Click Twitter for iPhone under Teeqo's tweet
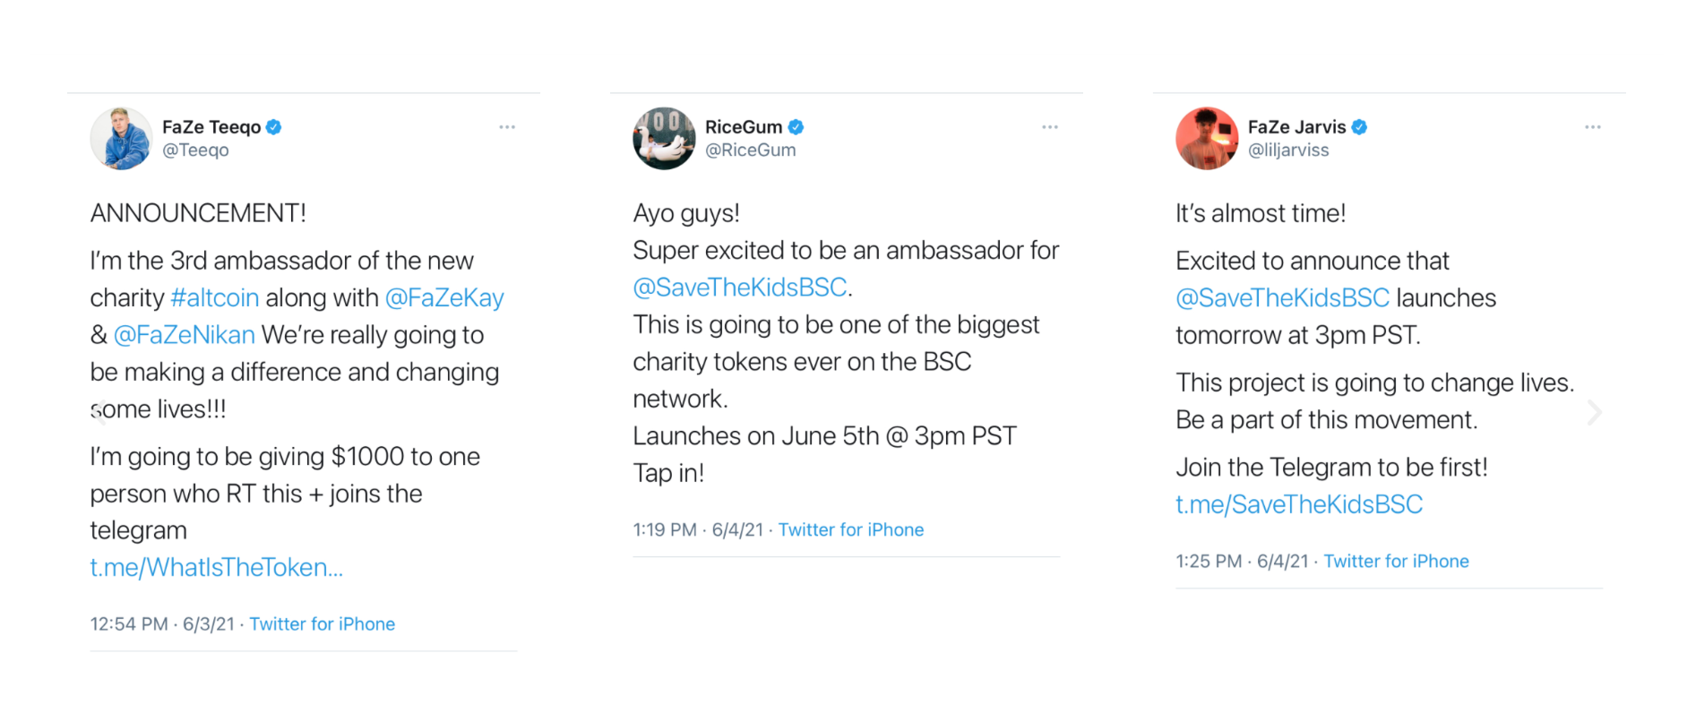Viewport: 1696px width, 705px height. tap(323, 624)
